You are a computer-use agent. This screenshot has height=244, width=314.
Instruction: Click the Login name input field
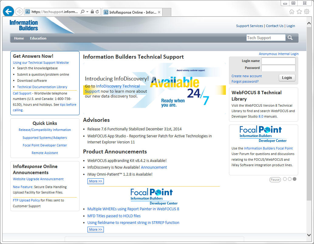point(278,61)
